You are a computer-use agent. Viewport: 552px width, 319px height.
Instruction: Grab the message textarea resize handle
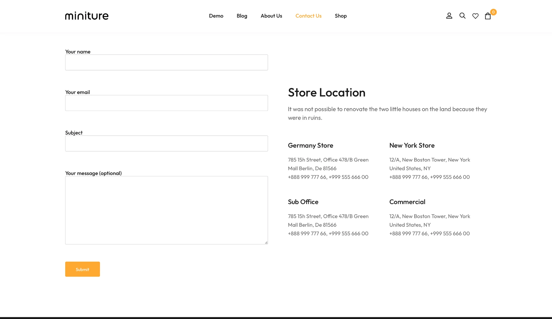[266, 243]
